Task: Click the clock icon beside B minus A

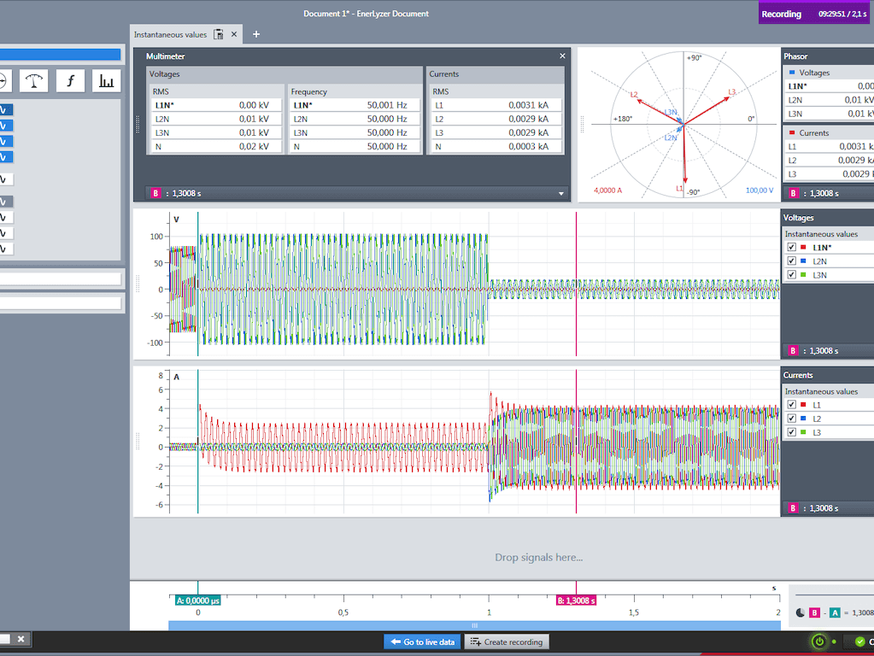Action: [800, 612]
